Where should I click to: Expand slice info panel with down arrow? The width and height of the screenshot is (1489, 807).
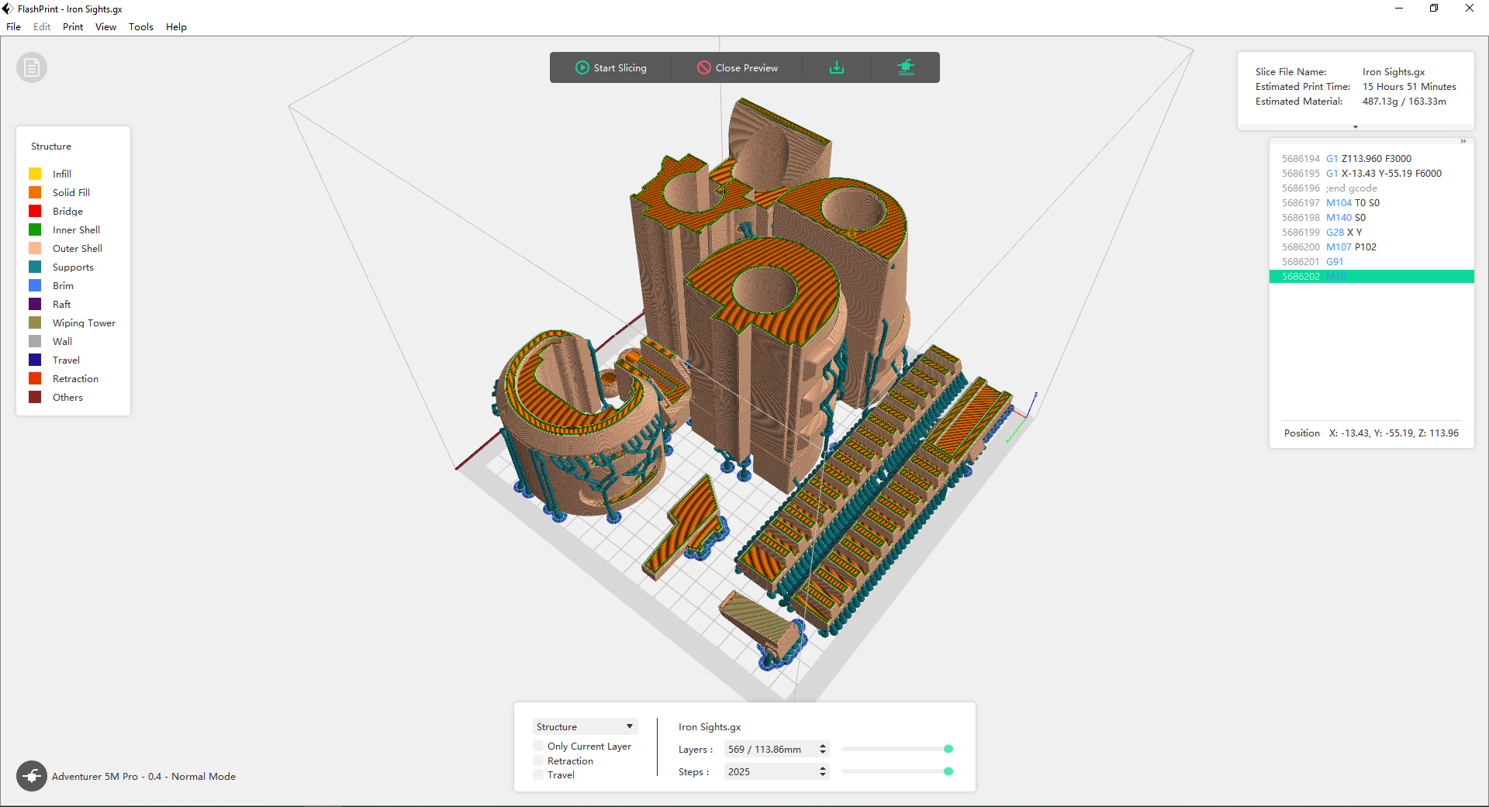pos(1356,126)
